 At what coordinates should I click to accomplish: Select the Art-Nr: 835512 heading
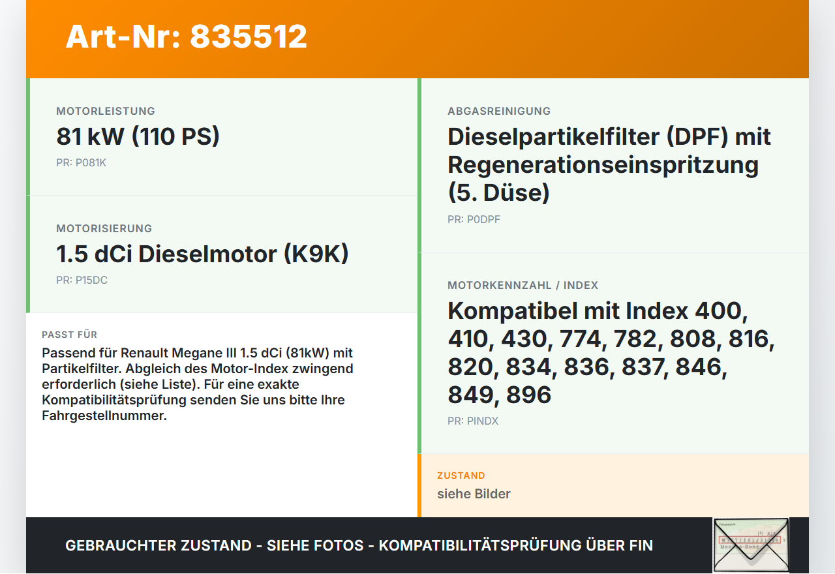point(186,37)
